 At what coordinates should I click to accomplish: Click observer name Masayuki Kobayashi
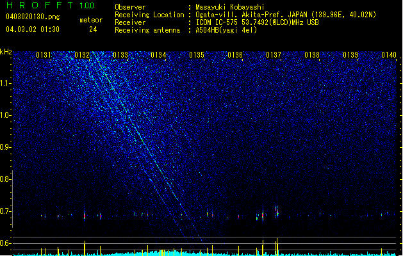point(230,7)
